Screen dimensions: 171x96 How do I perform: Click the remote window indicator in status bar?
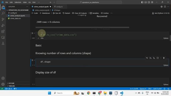pyautogui.click(x=2, y=89)
